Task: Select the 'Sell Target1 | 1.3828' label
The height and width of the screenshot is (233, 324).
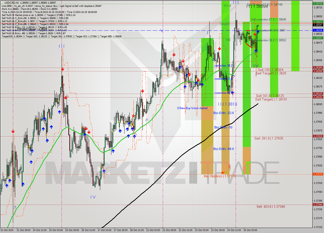Action: [271, 73]
